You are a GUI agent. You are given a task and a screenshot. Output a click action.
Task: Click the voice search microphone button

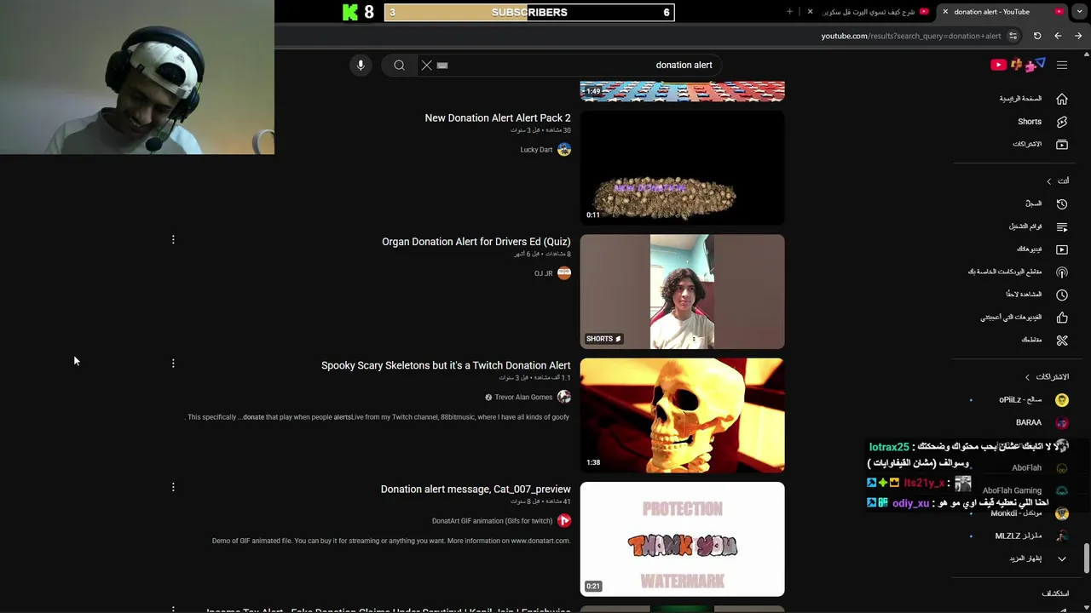pyautogui.click(x=361, y=65)
